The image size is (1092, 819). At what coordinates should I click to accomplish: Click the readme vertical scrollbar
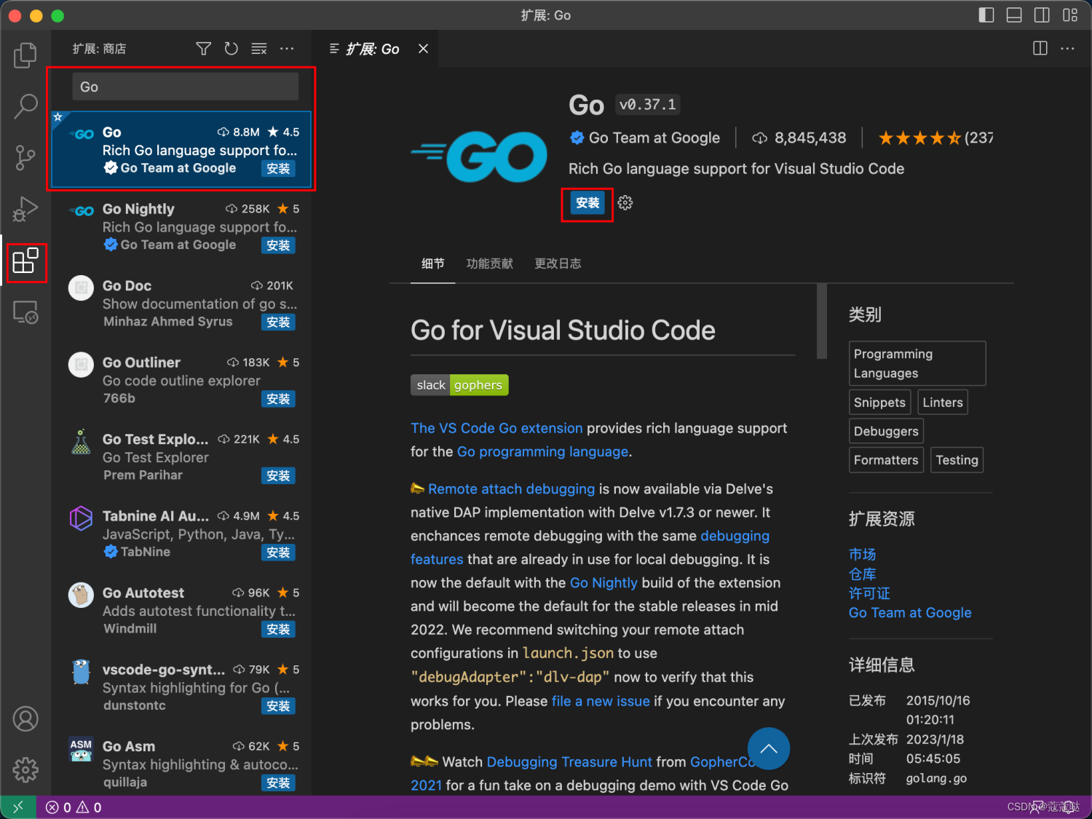822,321
